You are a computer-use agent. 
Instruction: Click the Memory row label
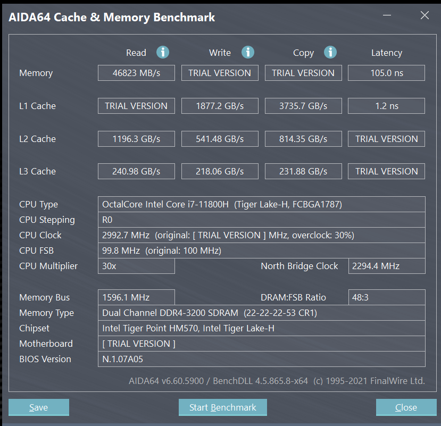[36, 73]
